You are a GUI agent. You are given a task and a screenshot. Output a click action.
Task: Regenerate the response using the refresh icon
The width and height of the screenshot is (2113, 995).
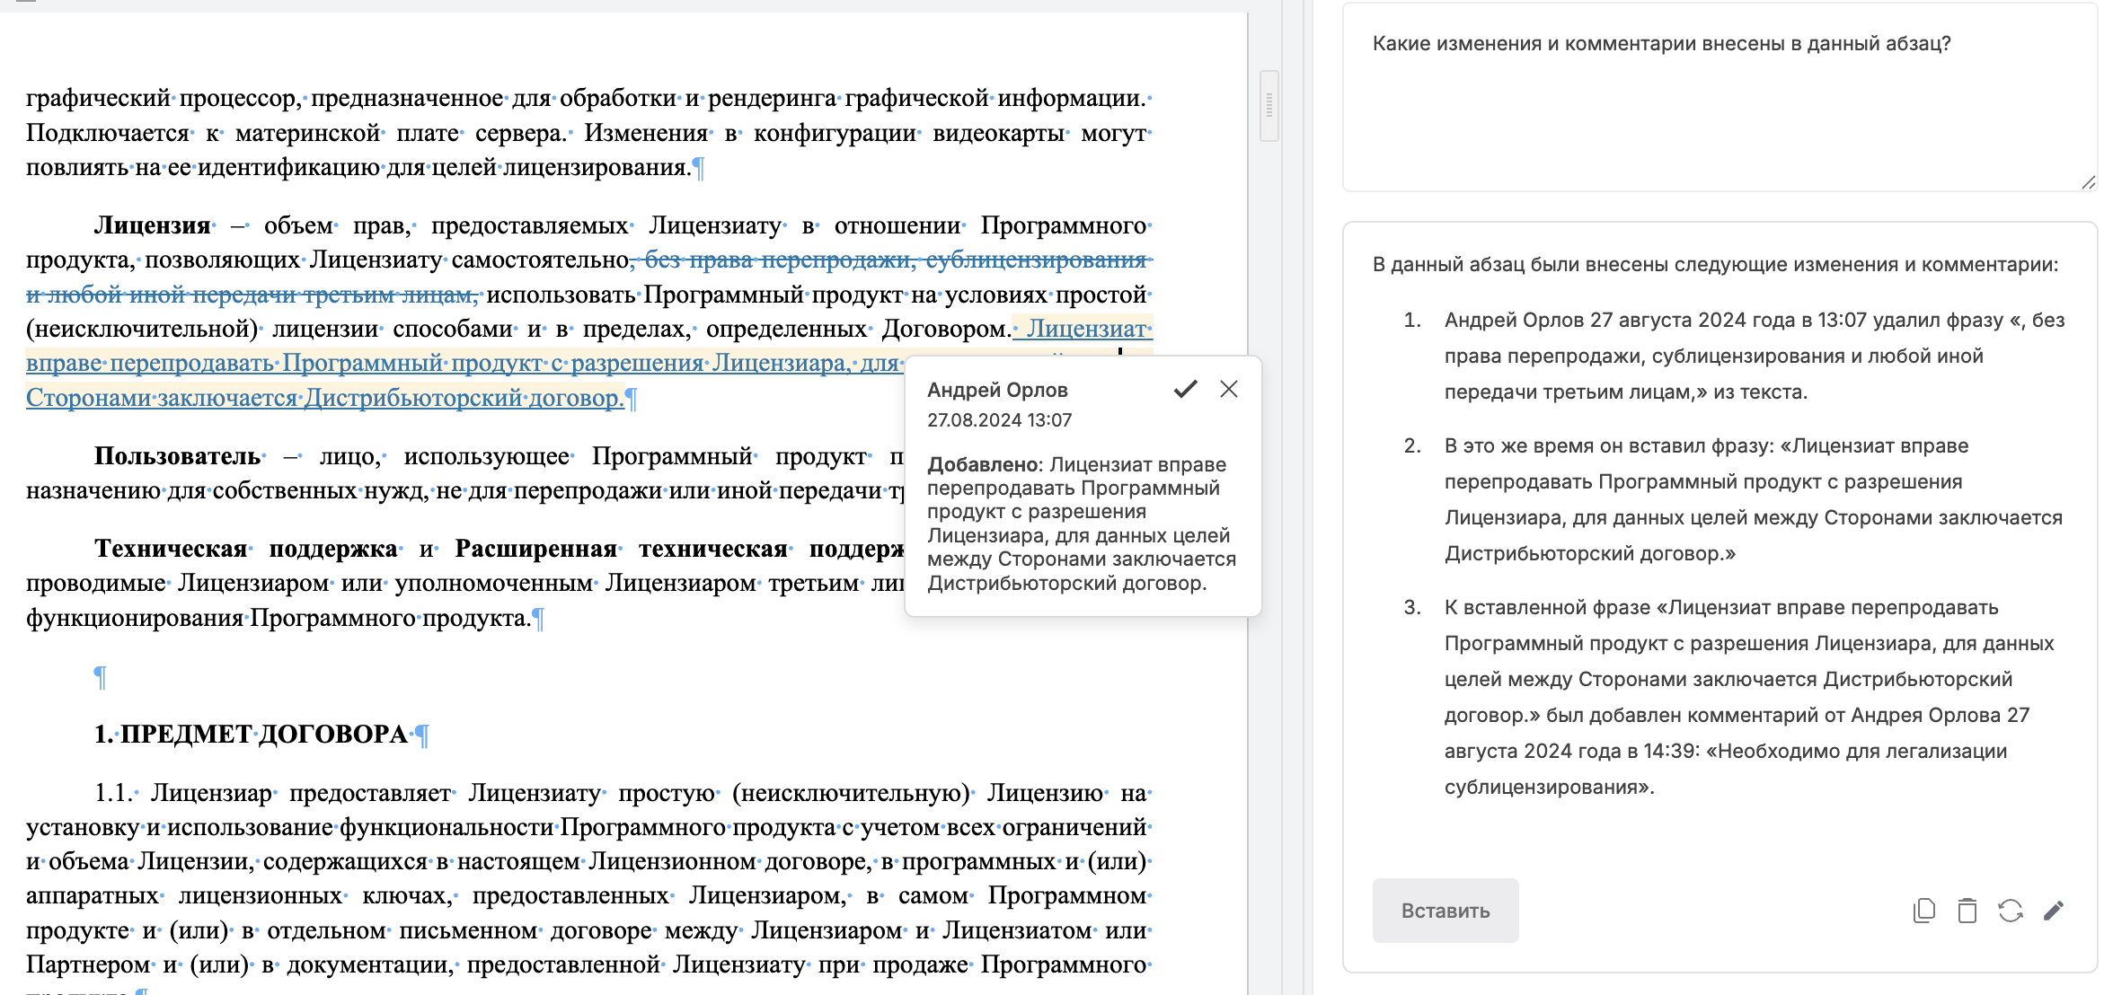pyautogui.click(x=2010, y=911)
